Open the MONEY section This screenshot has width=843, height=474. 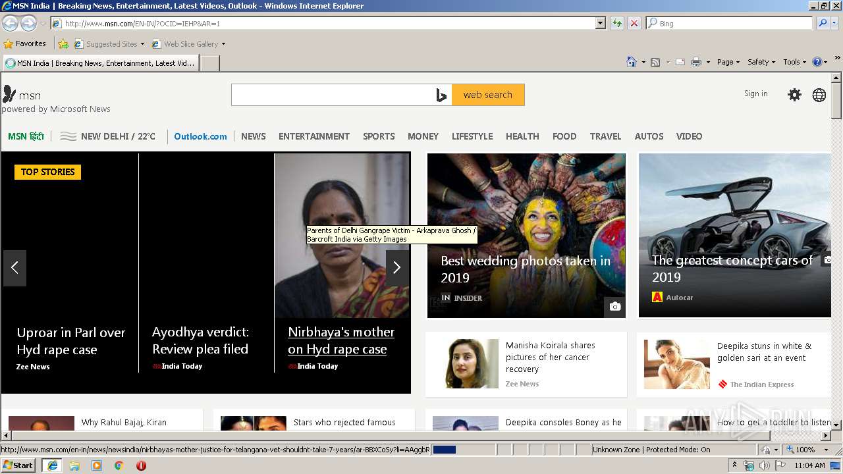pos(423,136)
